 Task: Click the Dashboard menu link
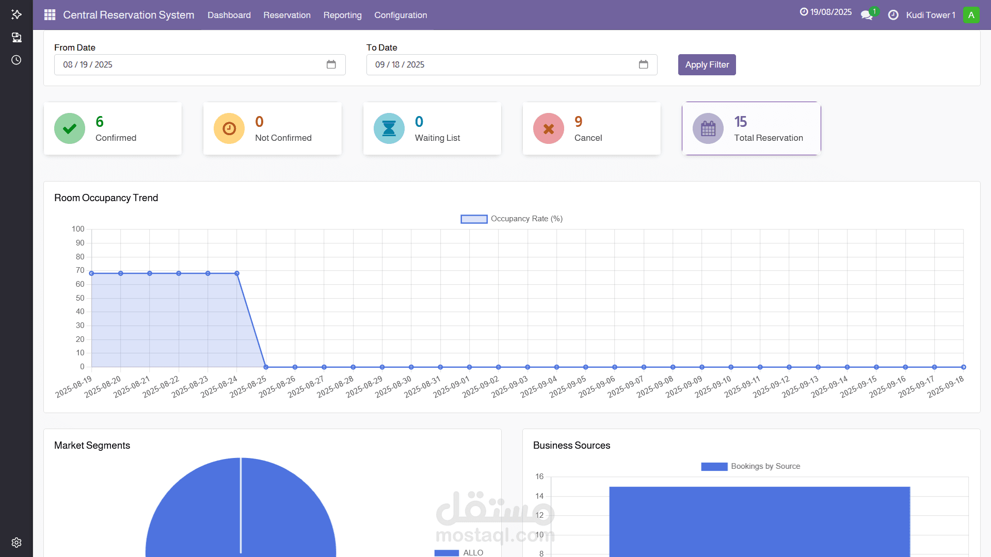(229, 15)
